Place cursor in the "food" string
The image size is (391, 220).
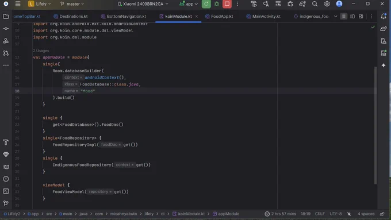pyautogui.click(x=88, y=91)
